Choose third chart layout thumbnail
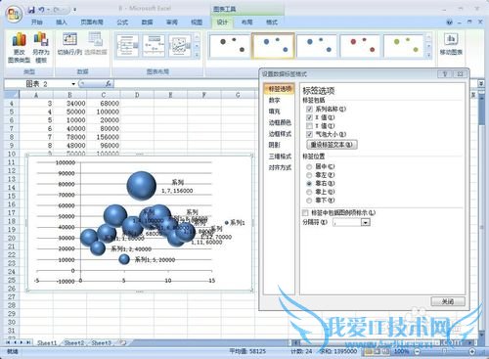 180,46
